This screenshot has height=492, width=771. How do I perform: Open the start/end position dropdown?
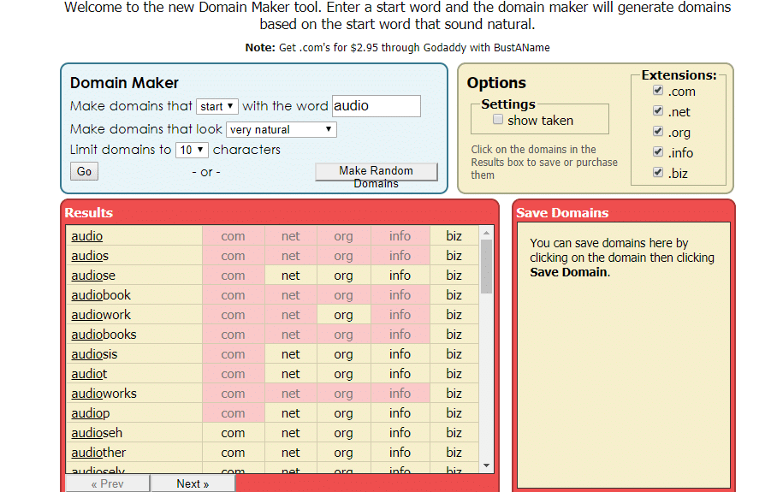click(x=217, y=106)
